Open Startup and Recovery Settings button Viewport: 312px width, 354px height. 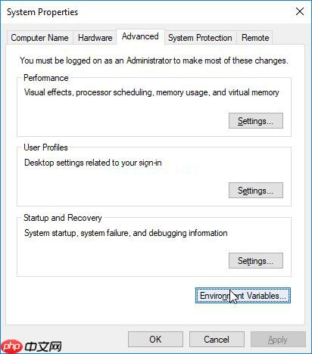pyautogui.click(x=256, y=261)
